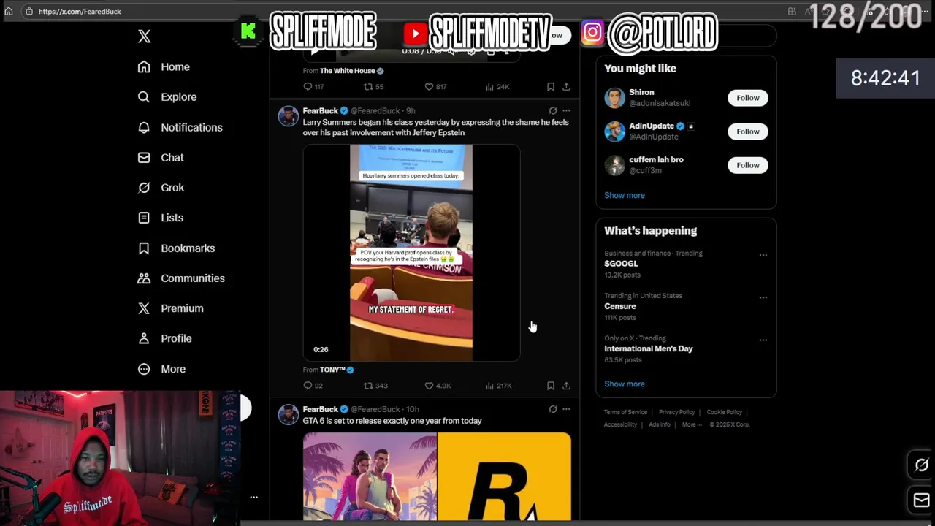Click the Premium X icon
The image size is (935, 526).
(144, 308)
